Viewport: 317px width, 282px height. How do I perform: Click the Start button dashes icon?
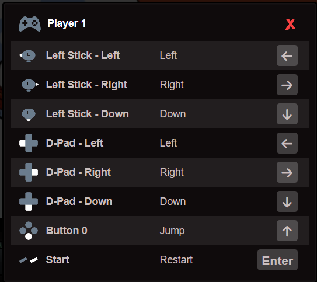(29, 260)
